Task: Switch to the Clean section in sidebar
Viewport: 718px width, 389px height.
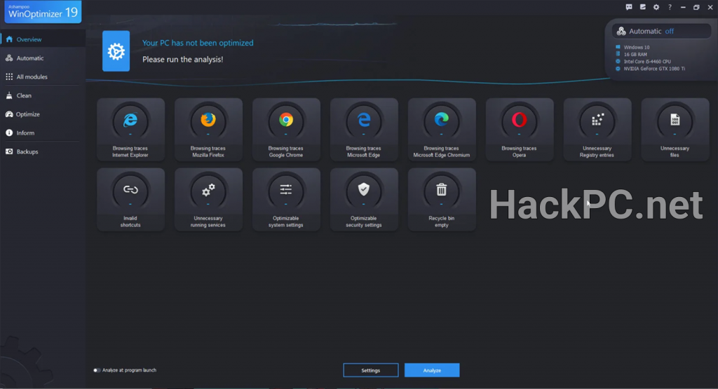Action: pyautogui.click(x=24, y=95)
